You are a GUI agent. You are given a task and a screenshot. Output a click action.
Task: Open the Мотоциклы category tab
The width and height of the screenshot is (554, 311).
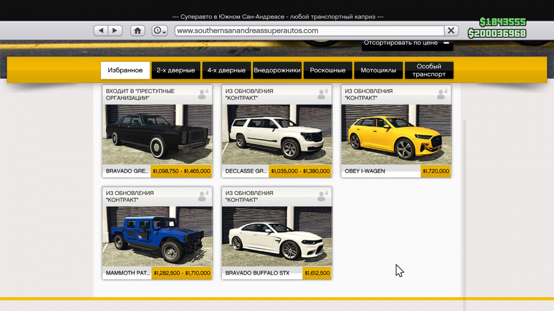[379, 70]
